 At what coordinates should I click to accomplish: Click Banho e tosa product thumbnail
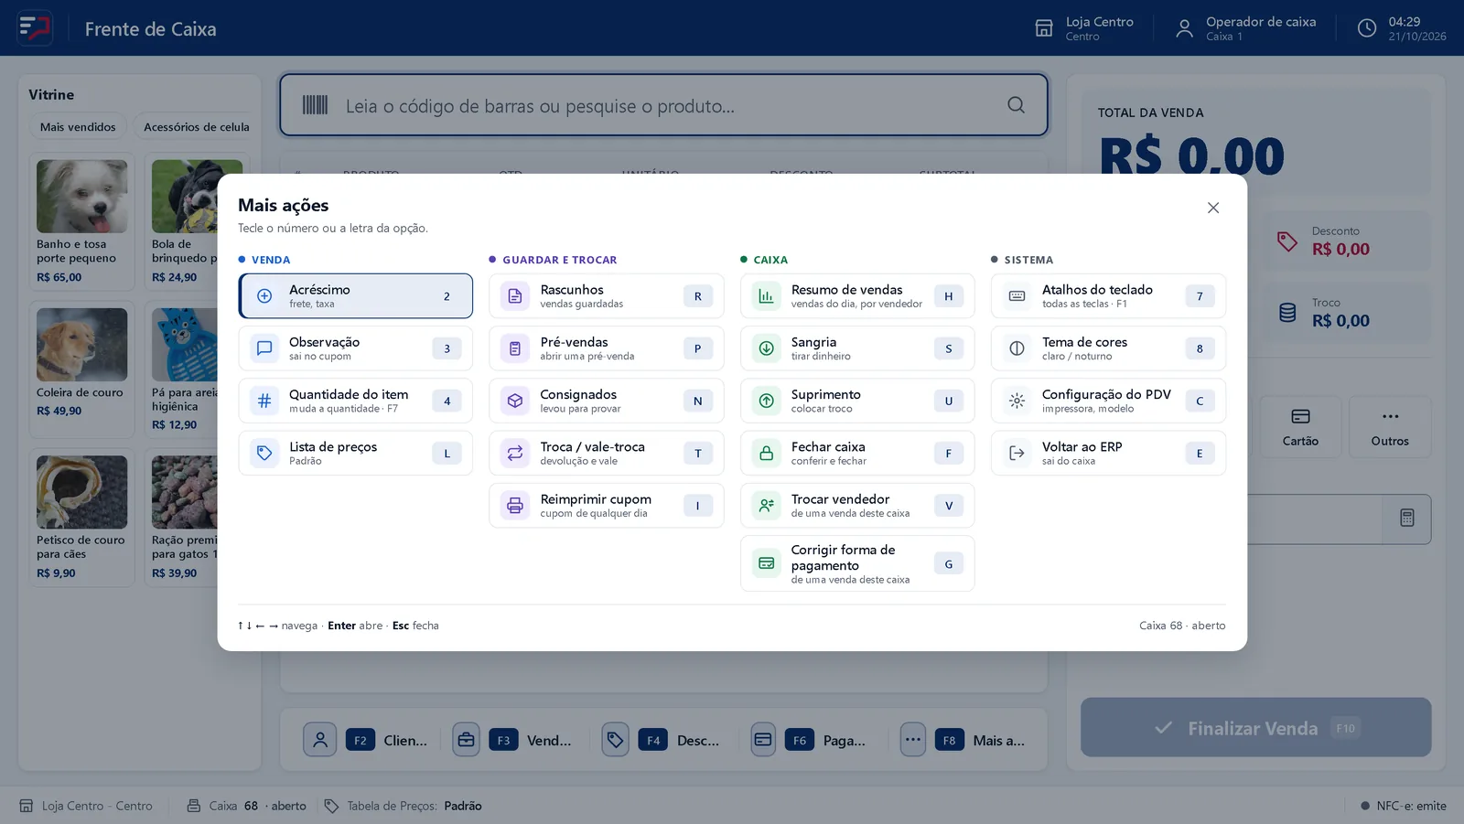point(82,197)
